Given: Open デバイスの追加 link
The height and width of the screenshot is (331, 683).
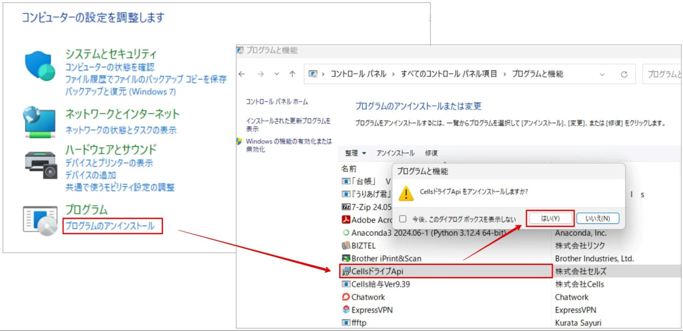Looking at the screenshot, I should tap(91, 175).
